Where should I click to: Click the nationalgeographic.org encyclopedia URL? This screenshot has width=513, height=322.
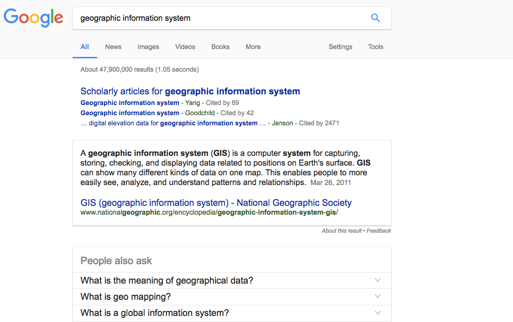click(209, 212)
